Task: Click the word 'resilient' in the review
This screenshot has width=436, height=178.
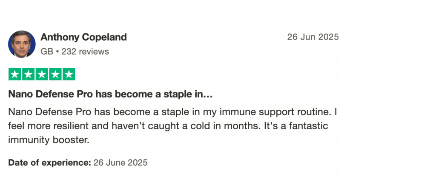Action: tap(70, 126)
